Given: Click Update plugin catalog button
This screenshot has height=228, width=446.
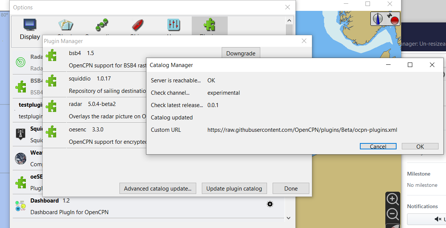Looking at the screenshot, I should [234, 188].
